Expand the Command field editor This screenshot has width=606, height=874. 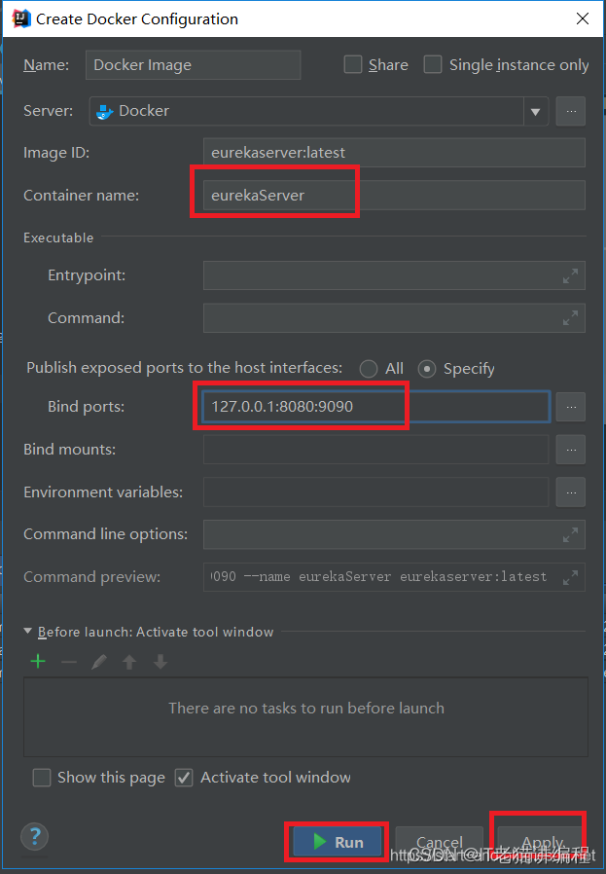pos(570,317)
